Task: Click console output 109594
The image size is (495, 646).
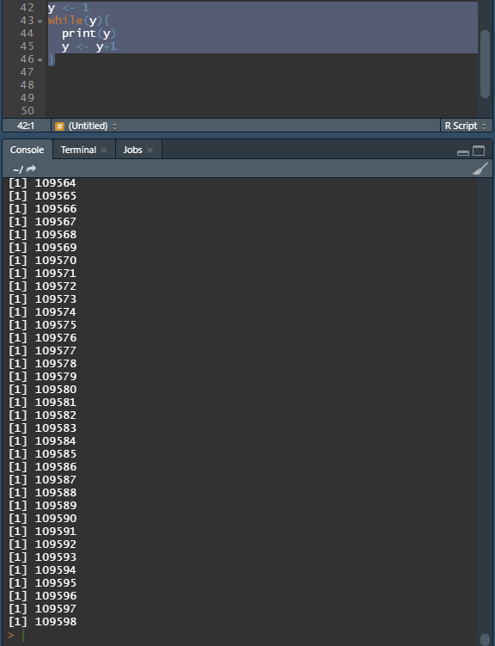Action: (56, 570)
